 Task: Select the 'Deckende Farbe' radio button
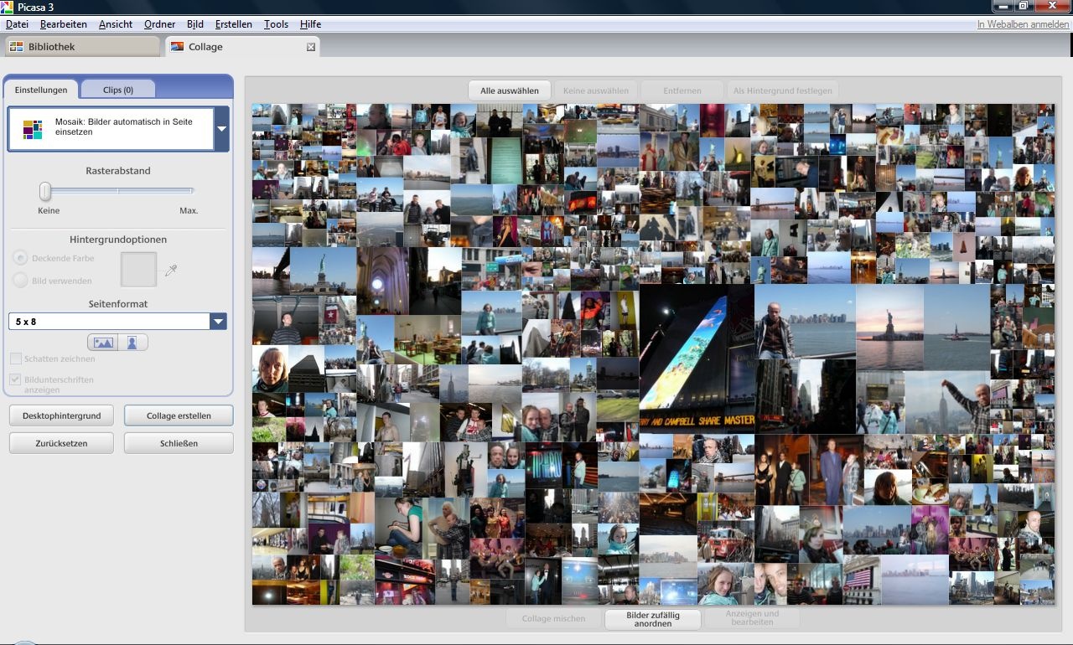[20, 258]
